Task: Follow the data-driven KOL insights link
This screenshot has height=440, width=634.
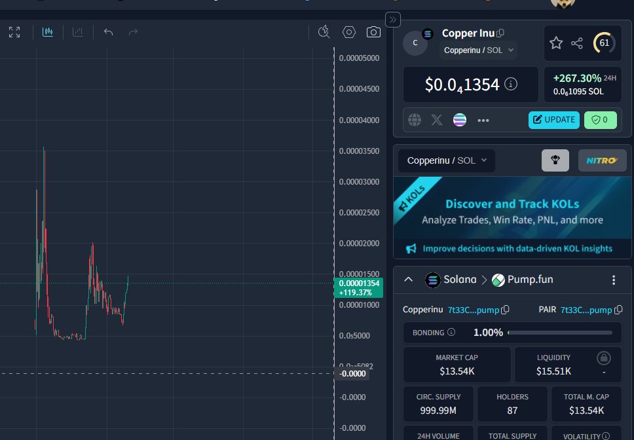Action: coord(517,249)
